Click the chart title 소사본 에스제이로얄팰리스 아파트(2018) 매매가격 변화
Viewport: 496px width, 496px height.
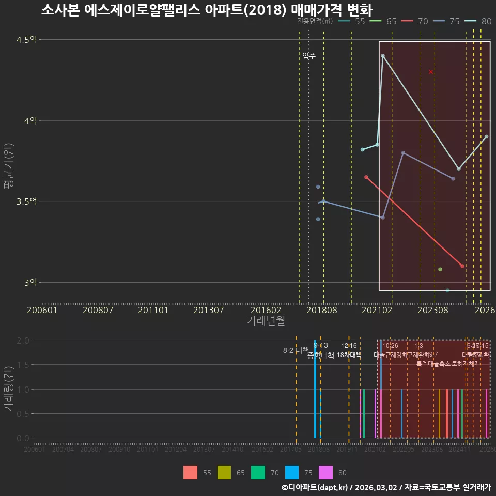coord(207,10)
